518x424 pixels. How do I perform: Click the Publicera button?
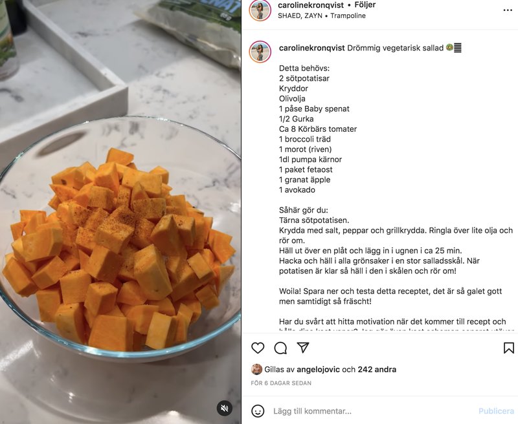pyautogui.click(x=496, y=411)
